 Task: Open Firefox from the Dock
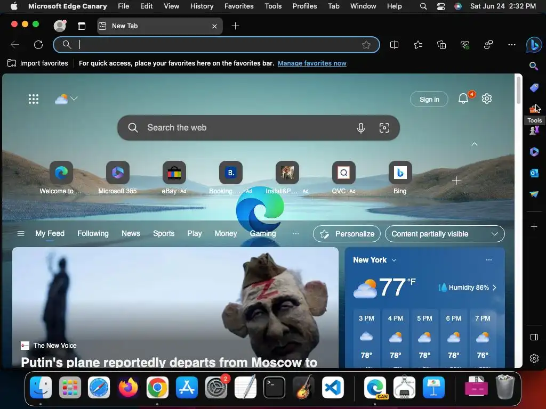pyautogui.click(x=128, y=388)
